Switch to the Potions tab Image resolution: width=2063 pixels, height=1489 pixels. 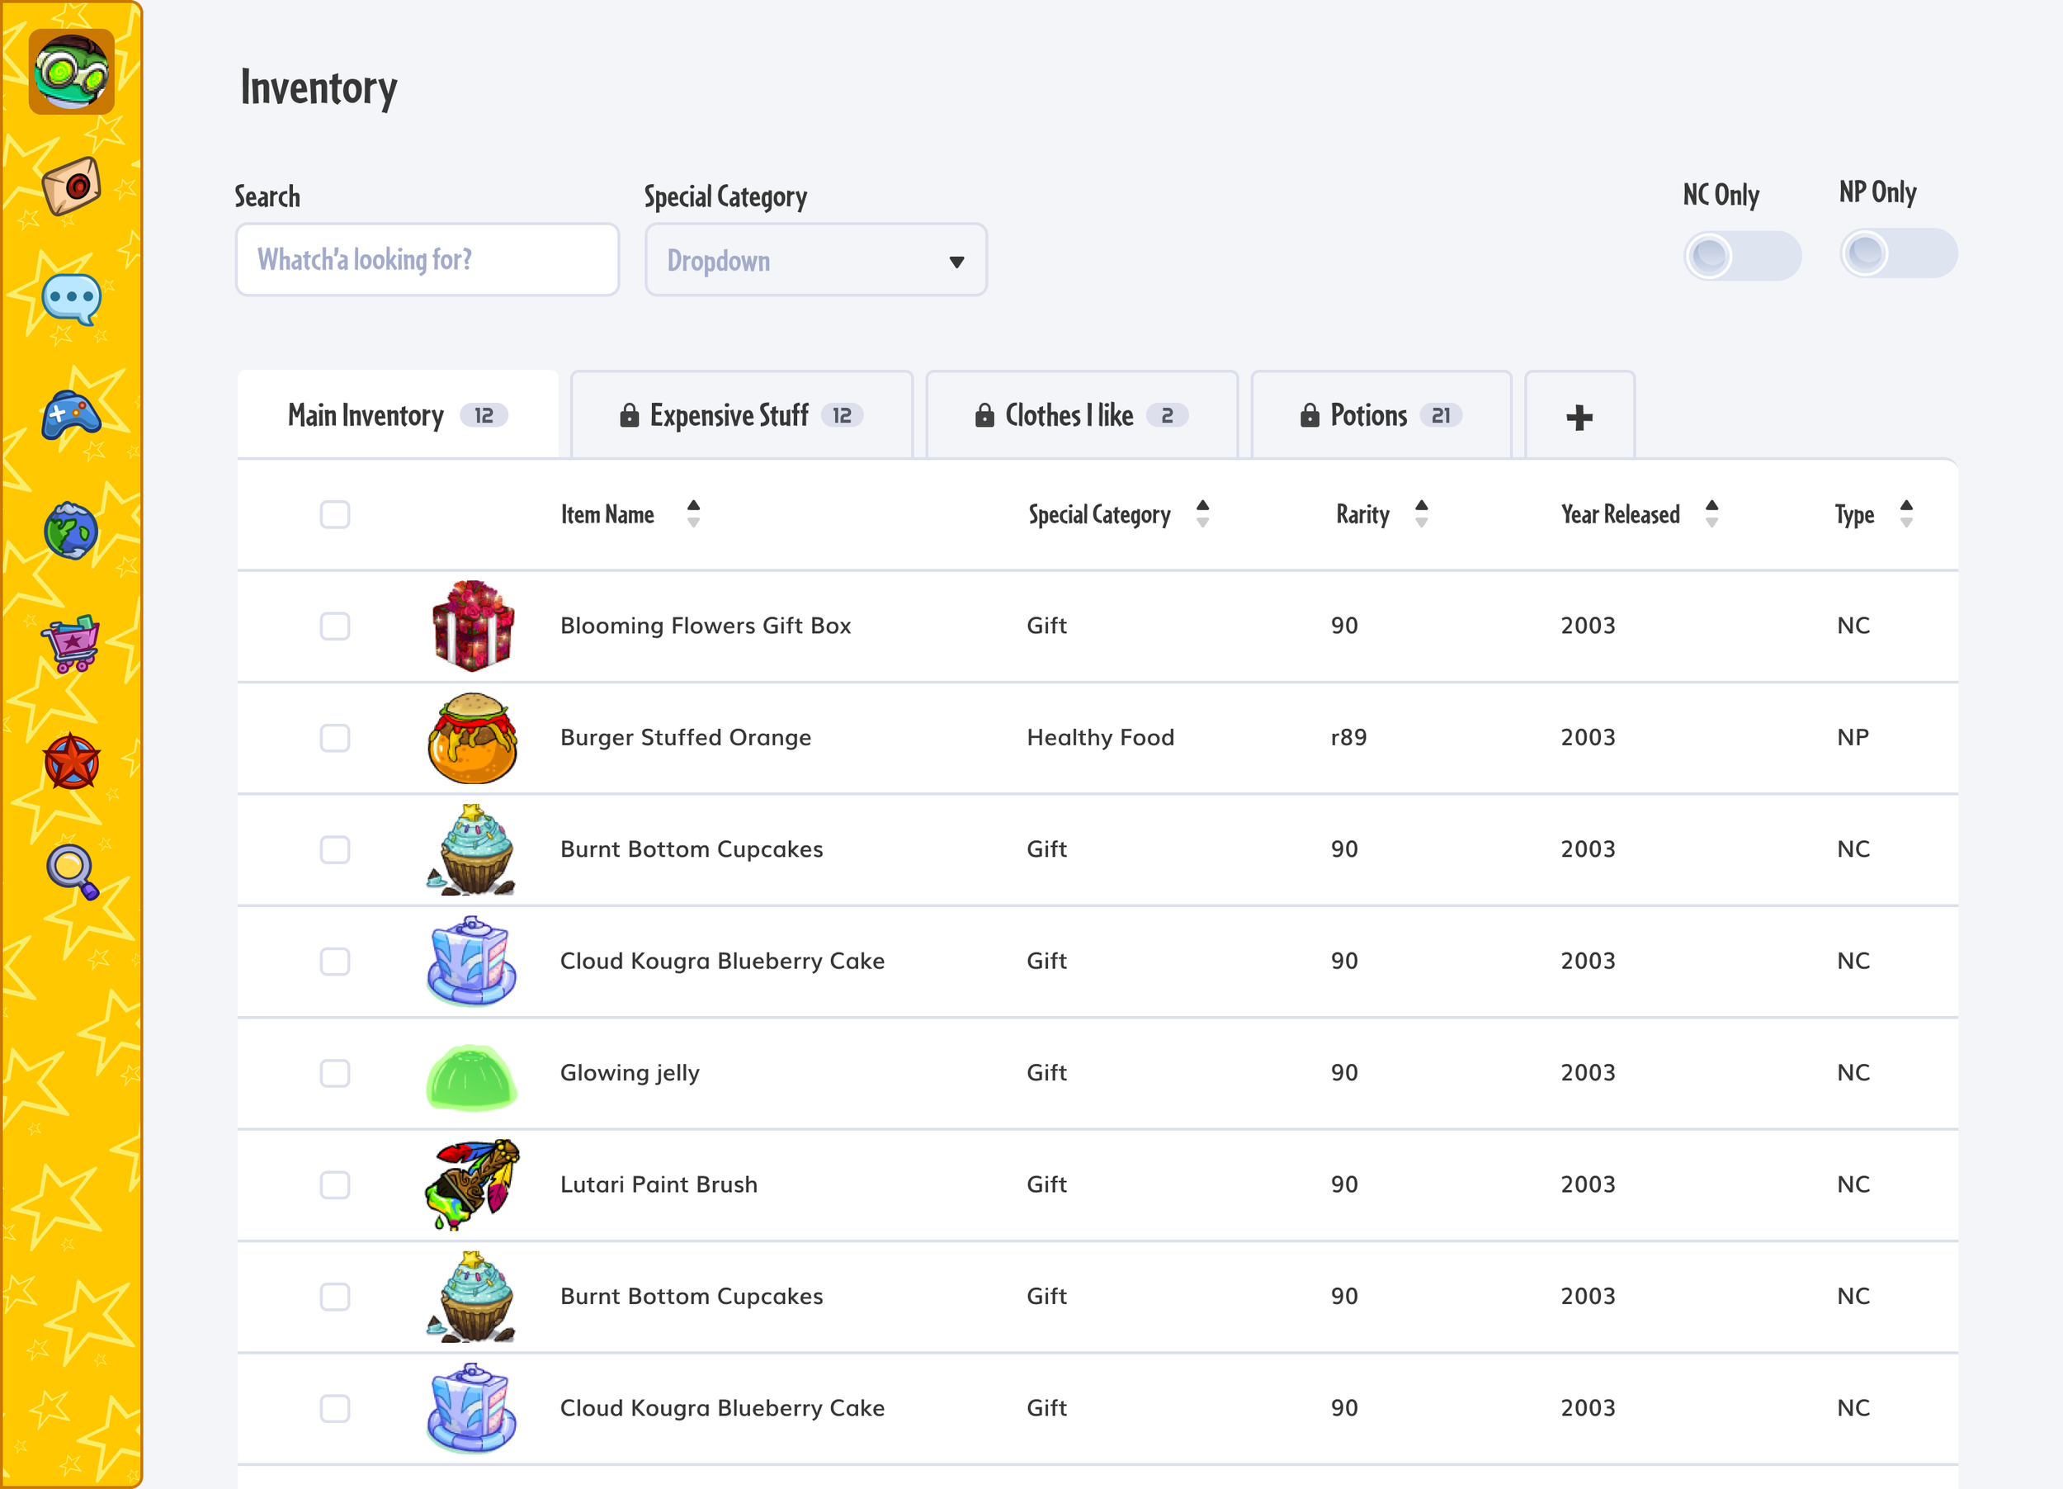point(1380,416)
